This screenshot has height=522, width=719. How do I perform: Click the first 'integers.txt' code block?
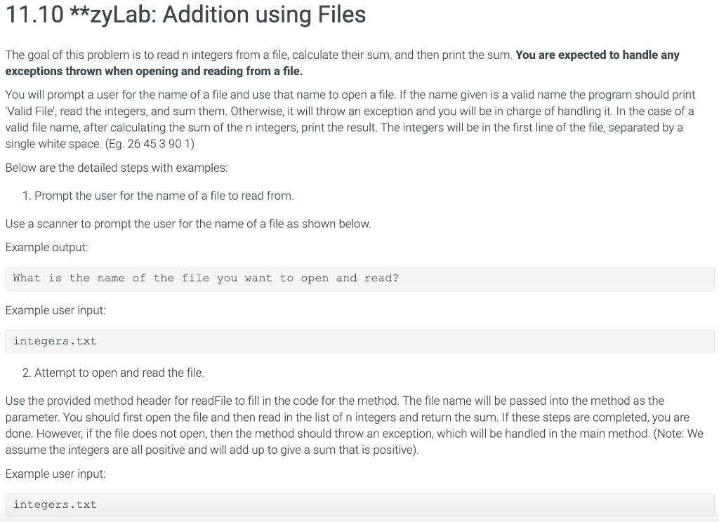pos(359,342)
